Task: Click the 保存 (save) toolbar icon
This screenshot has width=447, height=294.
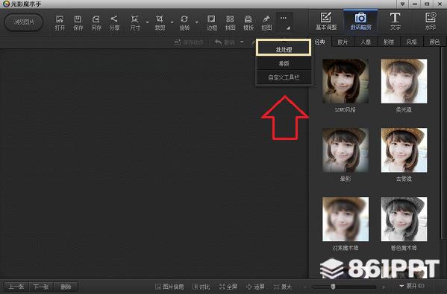Action: coord(78,23)
